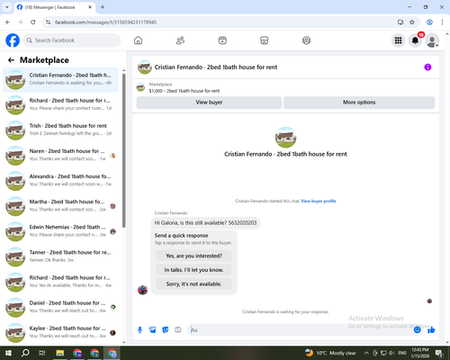The image size is (450, 360).
Task: Go back using the Marketplace back arrow
Action: [x=11, y=60]
